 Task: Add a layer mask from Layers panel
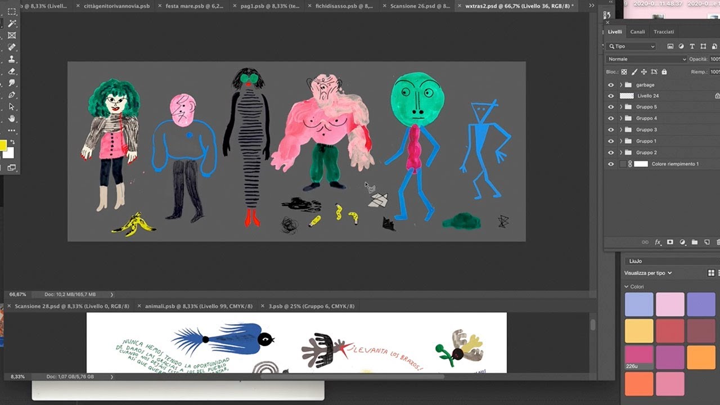670,242
